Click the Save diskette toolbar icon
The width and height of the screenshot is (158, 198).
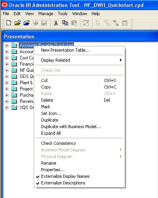[x=44, y=23]
